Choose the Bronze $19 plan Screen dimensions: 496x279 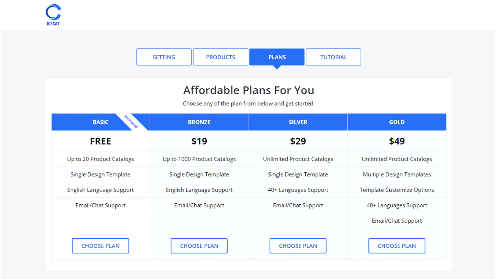pyautogui.click(x=199, y=246)
